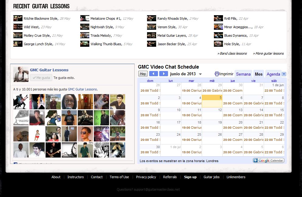Viewport: 302px width, 197px height.
Task: Expand the junio de 2013 month dropdown
Action: 200,74
